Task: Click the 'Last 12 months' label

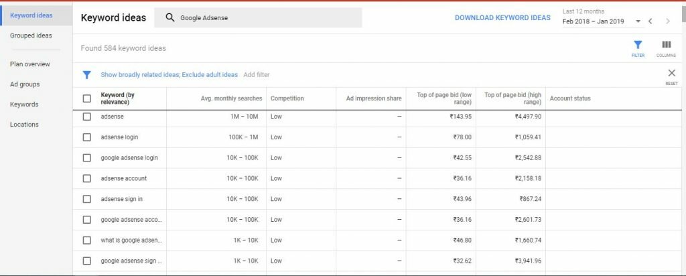Action: pyautogui.click(x=584, y=11)
